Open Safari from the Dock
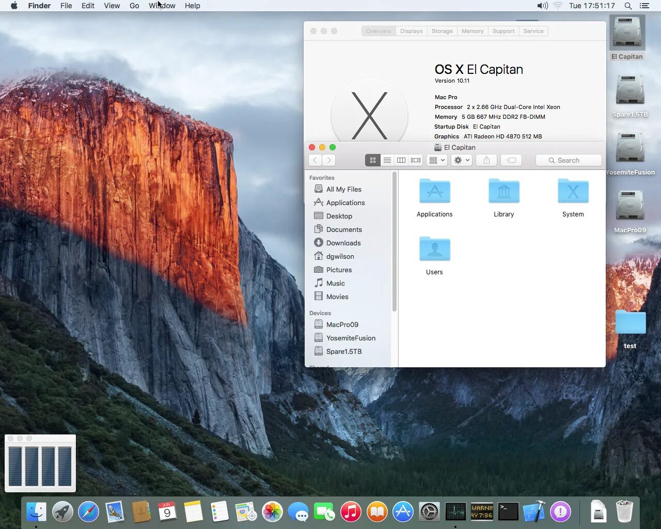Image resolution: width=661 pixels, height=529 pixels. click(x=88, y=512)
